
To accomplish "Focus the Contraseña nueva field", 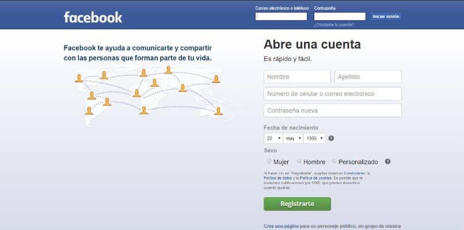I will pos(333,110).
